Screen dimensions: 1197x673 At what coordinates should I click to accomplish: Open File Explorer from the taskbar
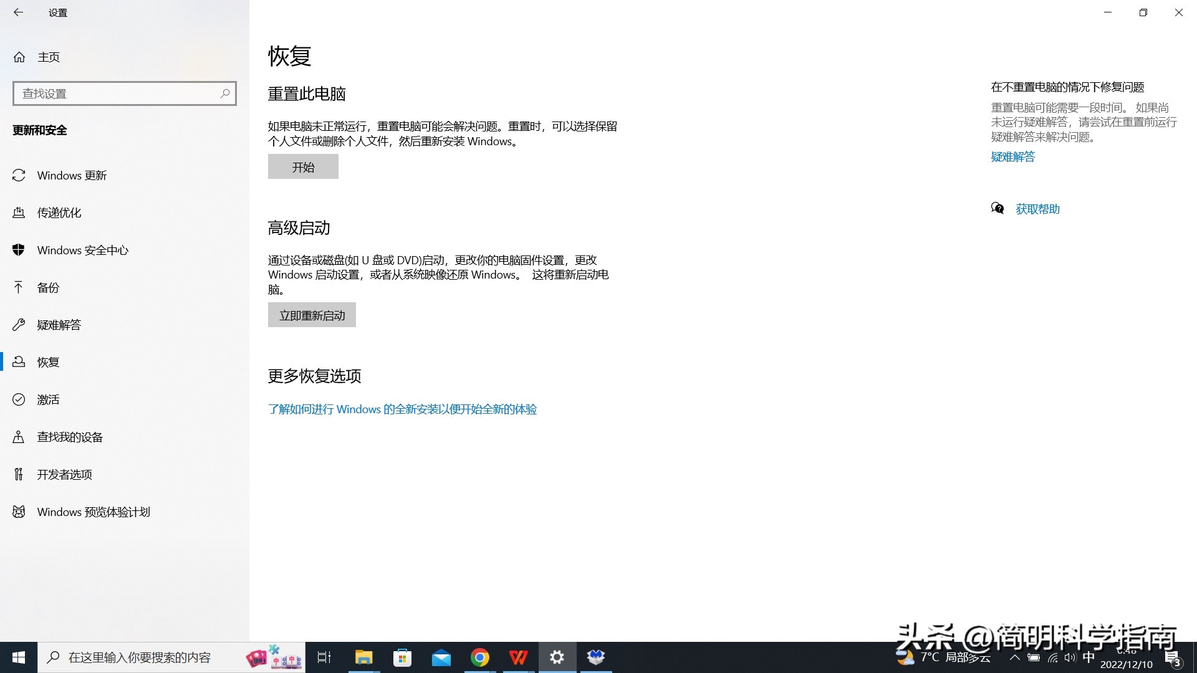pyautogui.click(x=363, y=657)
